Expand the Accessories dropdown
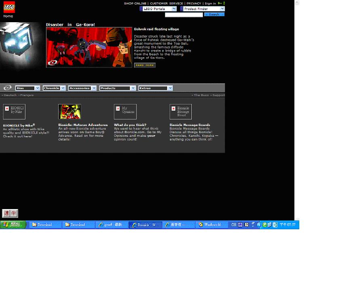The image size is (351, 289). tap(82, 88)
